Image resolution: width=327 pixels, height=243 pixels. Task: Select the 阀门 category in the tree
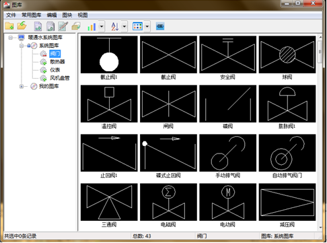coord(55,54)
